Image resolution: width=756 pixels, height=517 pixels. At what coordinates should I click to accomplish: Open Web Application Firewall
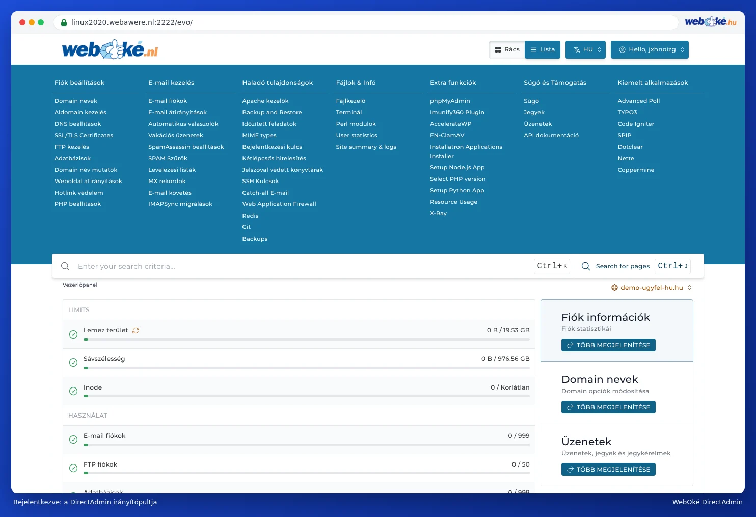[x=279, y=204]
